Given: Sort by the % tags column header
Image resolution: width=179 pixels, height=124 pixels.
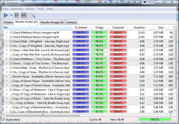Looking at the screenshot, I should tap(99, 28).
